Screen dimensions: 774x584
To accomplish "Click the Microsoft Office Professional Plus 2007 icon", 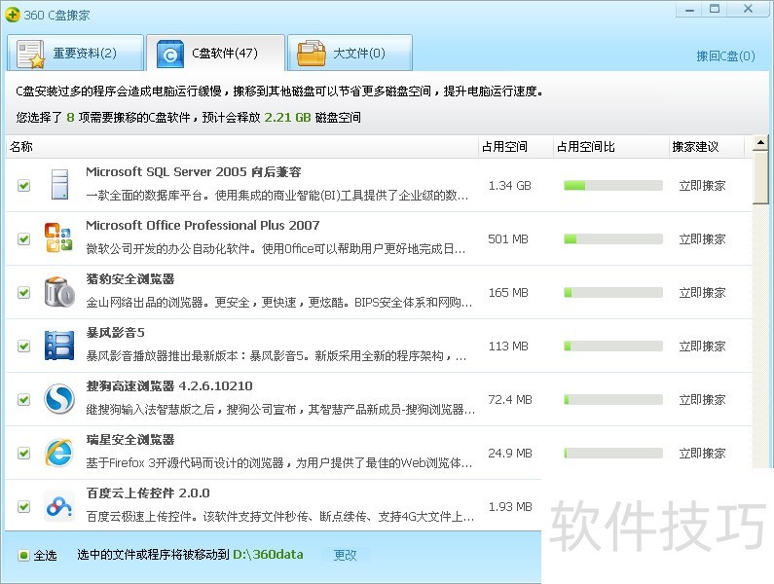I will (x=58, y=238).
